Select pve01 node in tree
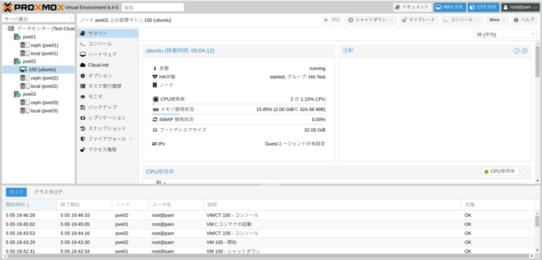The image size is (542, 260). 30,37
